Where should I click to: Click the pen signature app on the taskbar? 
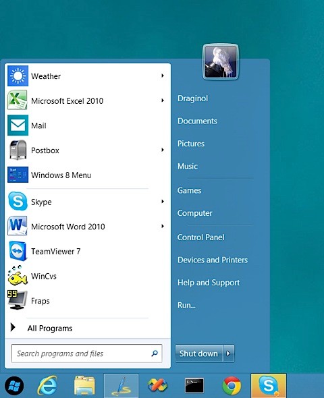tap(121, 386)
